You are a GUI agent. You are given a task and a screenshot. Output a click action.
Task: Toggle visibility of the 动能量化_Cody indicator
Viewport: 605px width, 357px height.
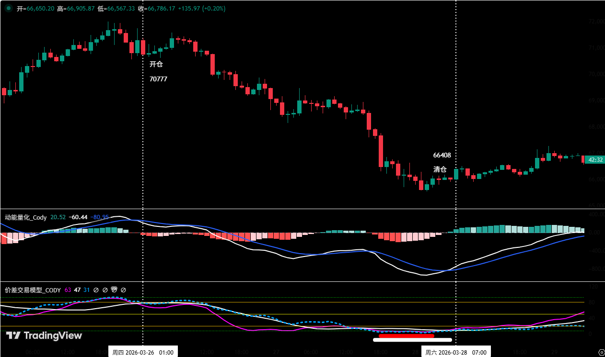coord(25,217)
